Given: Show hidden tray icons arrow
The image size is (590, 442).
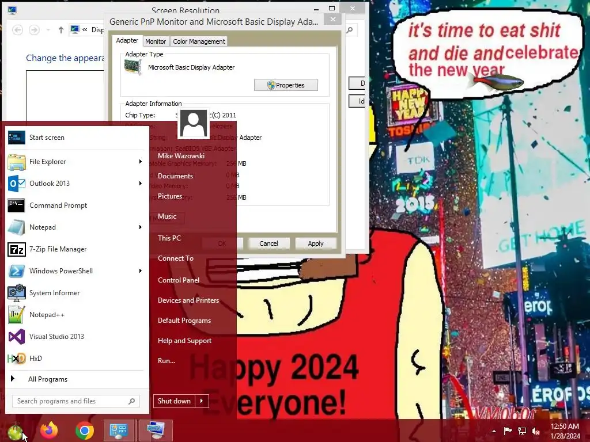Looking at the screenshot, I should (494, 431).
